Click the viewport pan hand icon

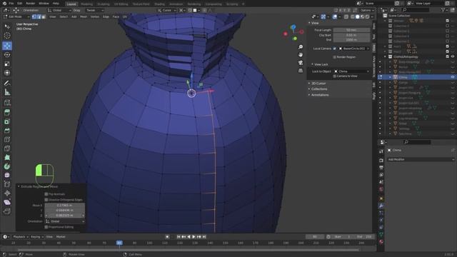(x=301, y=55)
